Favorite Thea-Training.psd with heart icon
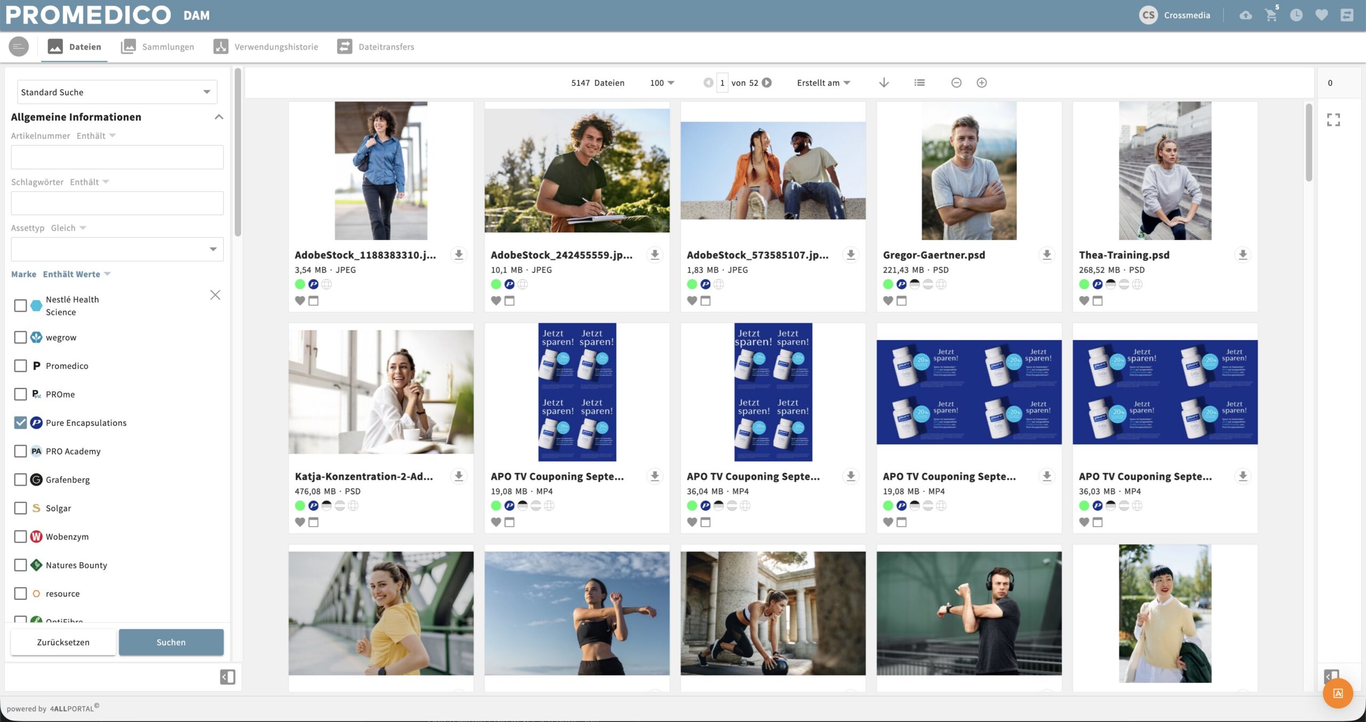 pyautogui.click(x=1084, y=300)
